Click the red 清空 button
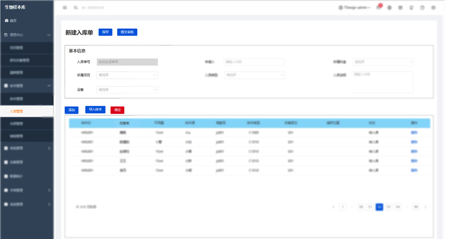This screenshot has height=239, width=458. pyautogui.click(x=117, y=110)
